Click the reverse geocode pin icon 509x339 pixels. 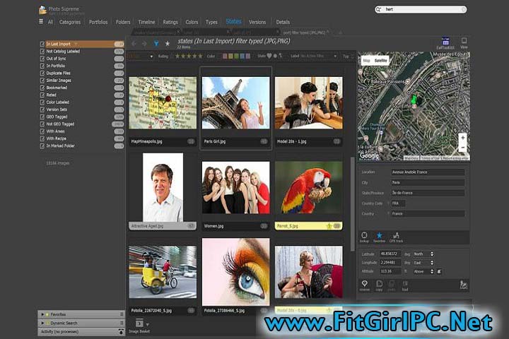point(364,284)
